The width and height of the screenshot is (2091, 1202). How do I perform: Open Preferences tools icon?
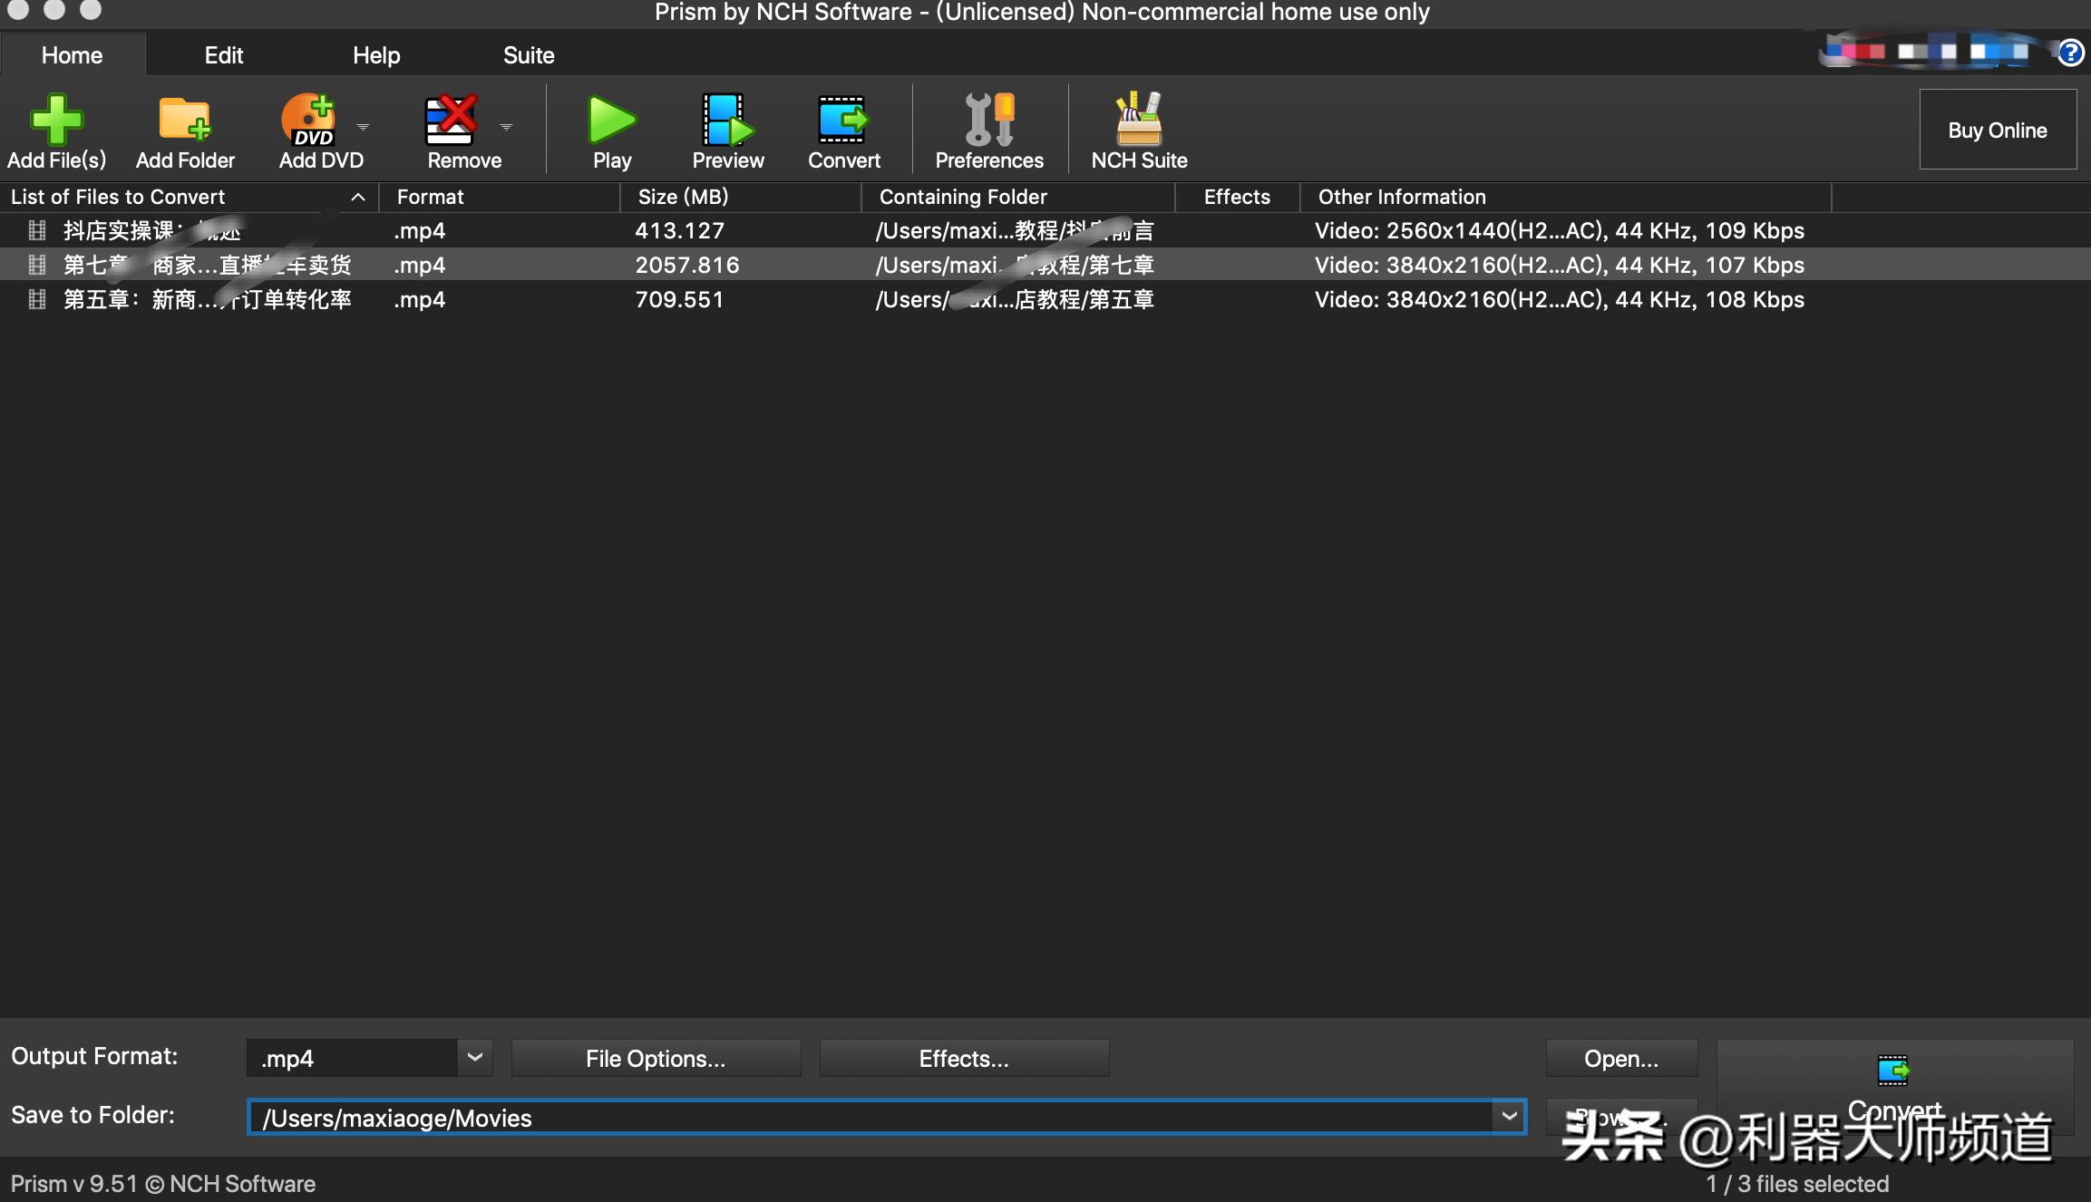point(988,121)
